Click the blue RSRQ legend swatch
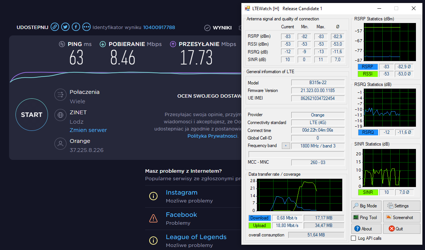The height and width of the screenshot is (250, 425). pos(368,132)
